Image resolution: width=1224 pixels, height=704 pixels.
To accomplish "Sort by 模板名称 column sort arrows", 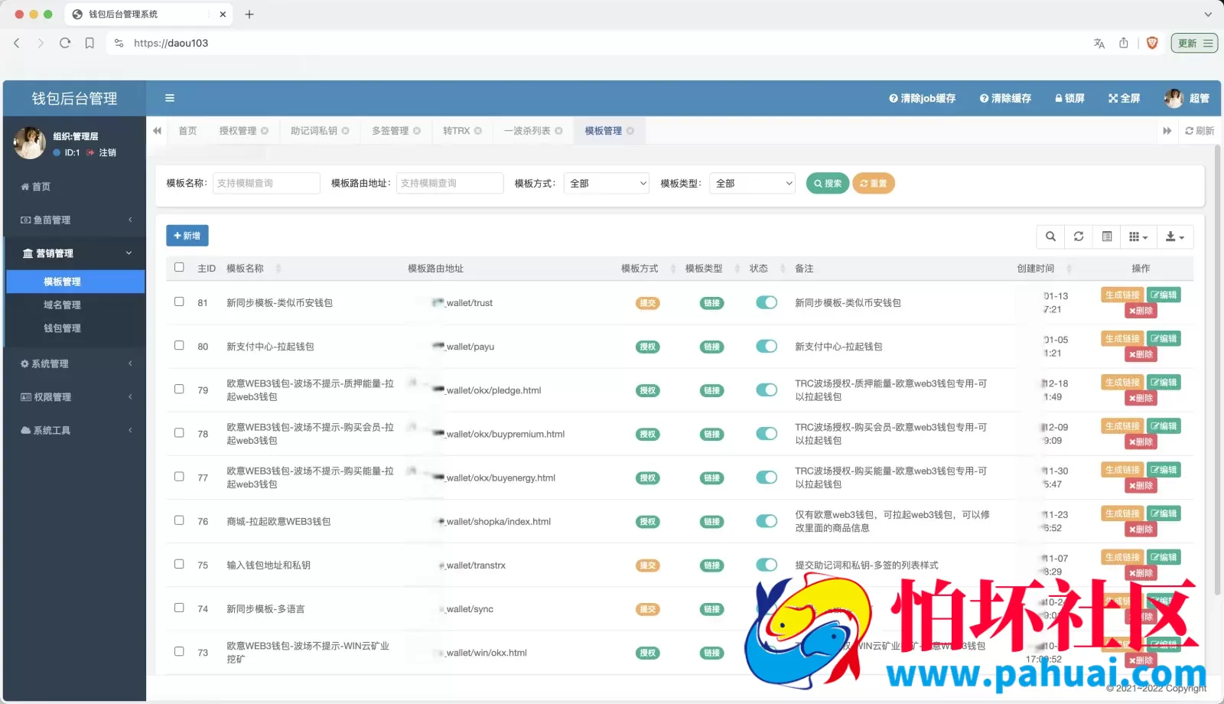I will pyautogui.click(x=278, y=269).
